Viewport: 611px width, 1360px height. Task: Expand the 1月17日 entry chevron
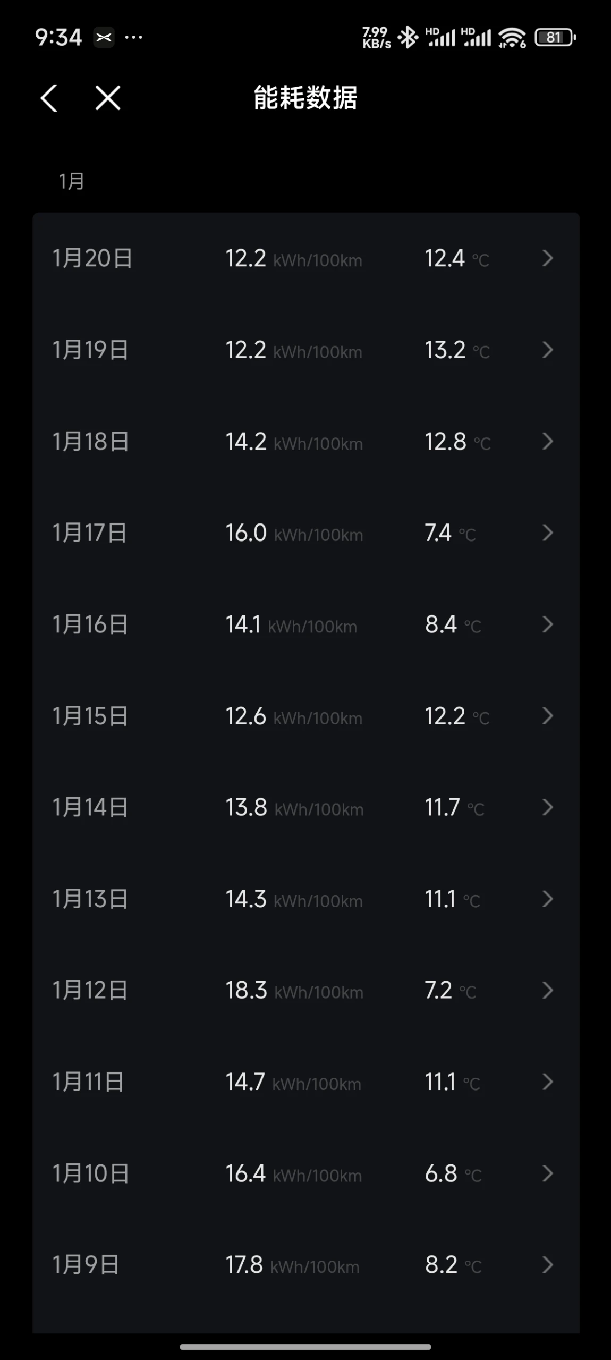pos(547,533)
